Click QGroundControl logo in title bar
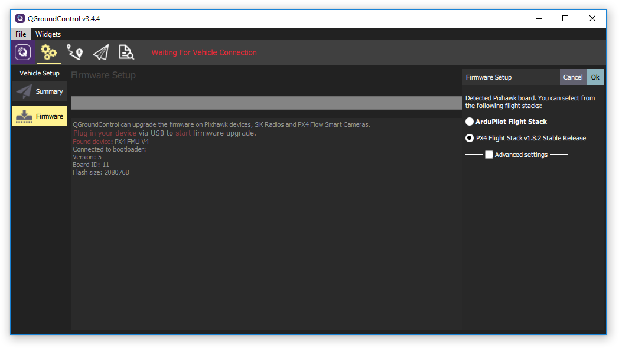 (x=19, y=18)
